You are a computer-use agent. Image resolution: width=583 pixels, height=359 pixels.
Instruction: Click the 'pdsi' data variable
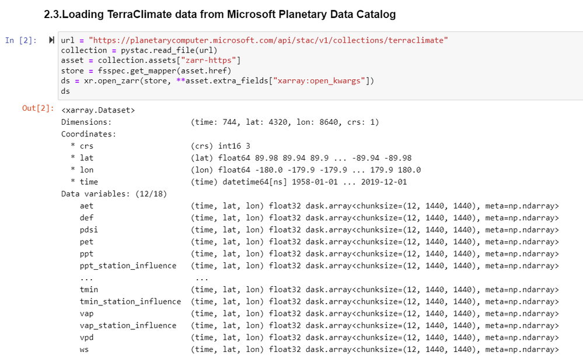coord(89,230)
